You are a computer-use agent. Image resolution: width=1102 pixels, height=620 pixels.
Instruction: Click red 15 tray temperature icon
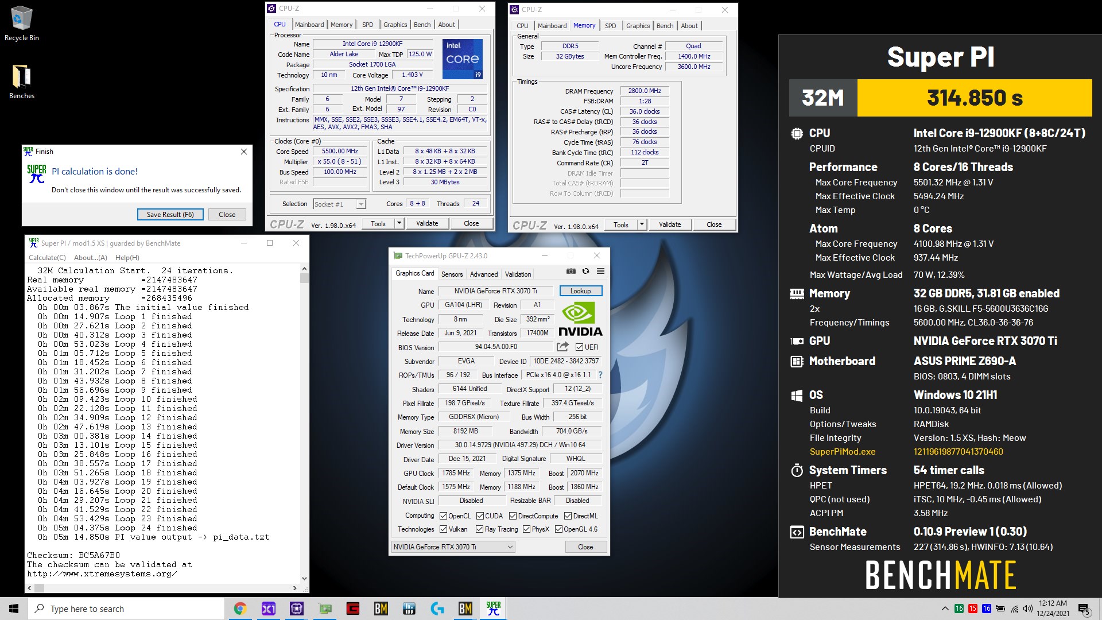pos(973,609)
